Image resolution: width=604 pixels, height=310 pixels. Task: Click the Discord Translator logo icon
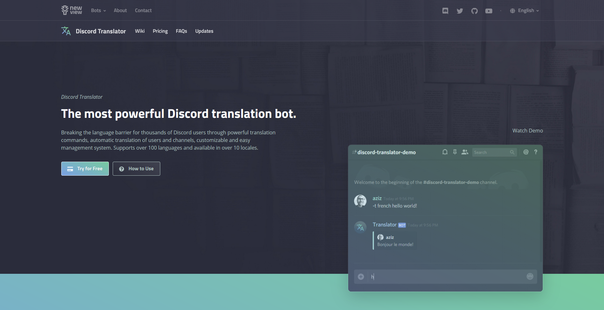pos(66,31)
